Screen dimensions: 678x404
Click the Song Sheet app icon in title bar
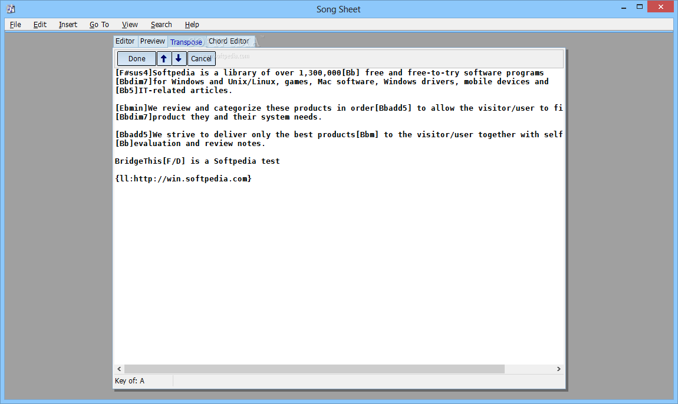pyautogui.click(x=11, y=9)
